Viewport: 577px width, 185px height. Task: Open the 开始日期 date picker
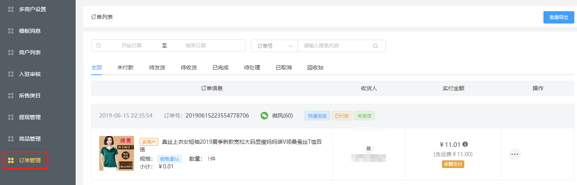pos(131,45)
